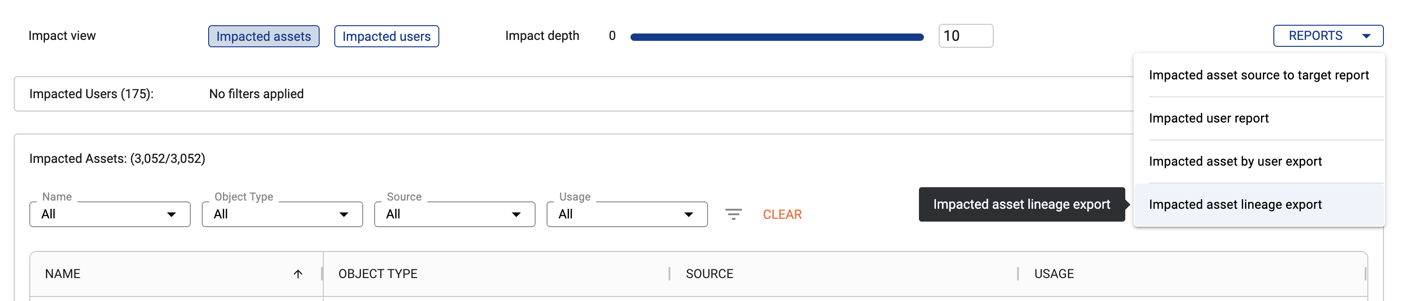Open the Name filter dropdown
Image resolution: width=1427 pixels, height=301 pixels.
pyautogui.click(x=110, y=215)
